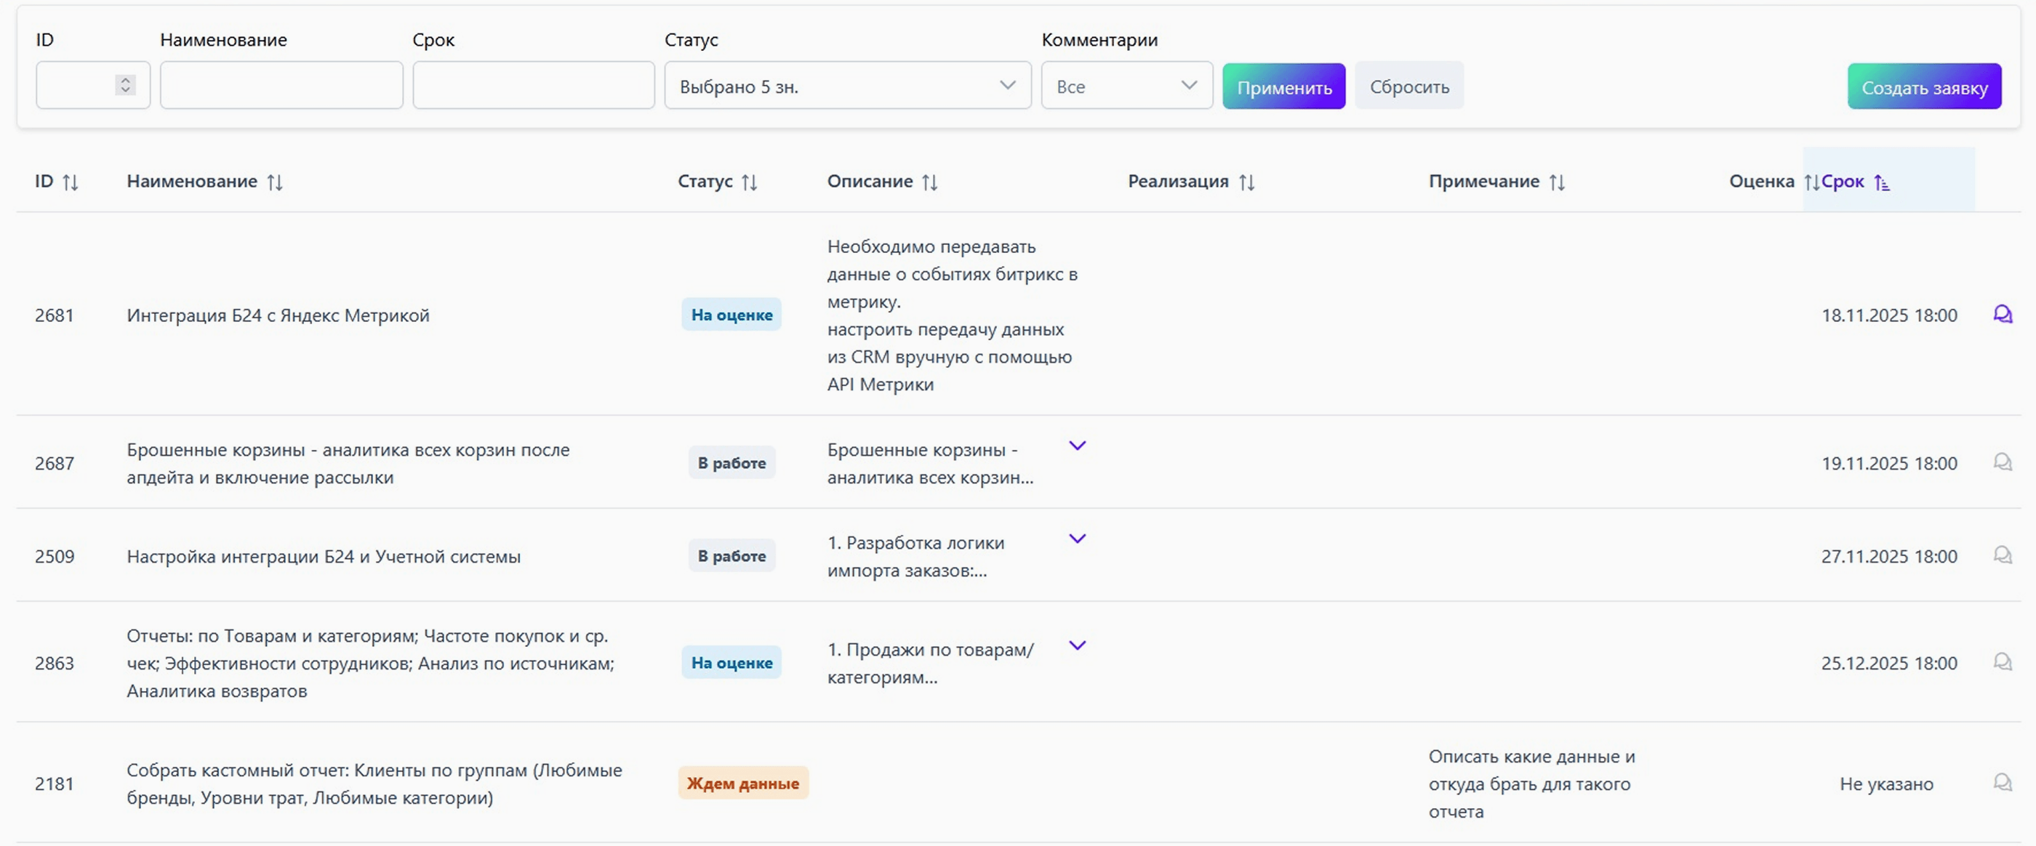
Task: Click На оценке status badge of 2681
Action: coord(732,315)
